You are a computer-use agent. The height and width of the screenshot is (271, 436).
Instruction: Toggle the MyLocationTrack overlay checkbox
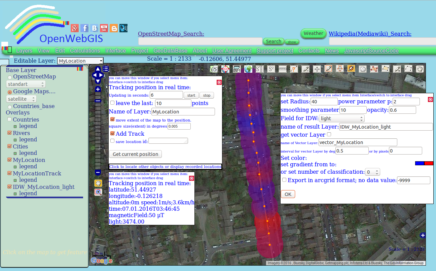(10, 173)
